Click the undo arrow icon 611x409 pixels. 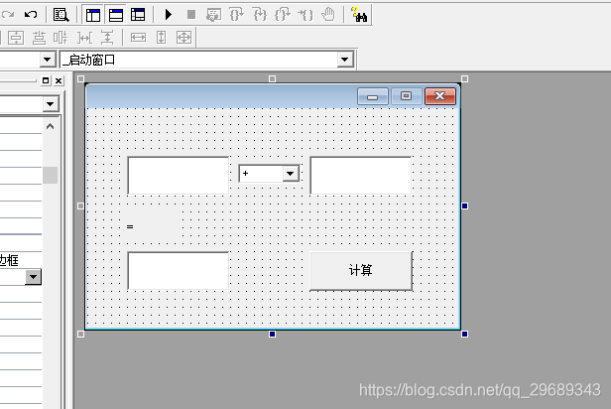pyautogui.click(x=31, y=15)
